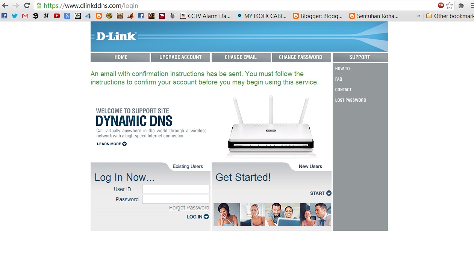The width and height of the screenshot is (474, 262).
Task: Focus the Password input field
Action: point(176,199)
